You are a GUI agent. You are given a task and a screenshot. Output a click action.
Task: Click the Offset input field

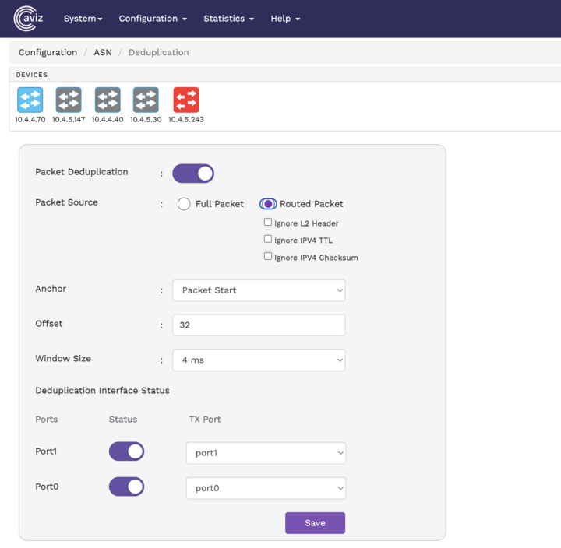[x=259, y=325]
